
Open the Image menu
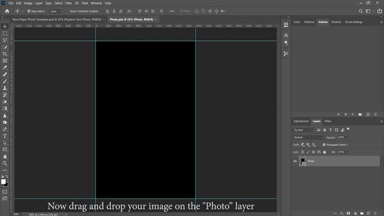pos(28,3)
